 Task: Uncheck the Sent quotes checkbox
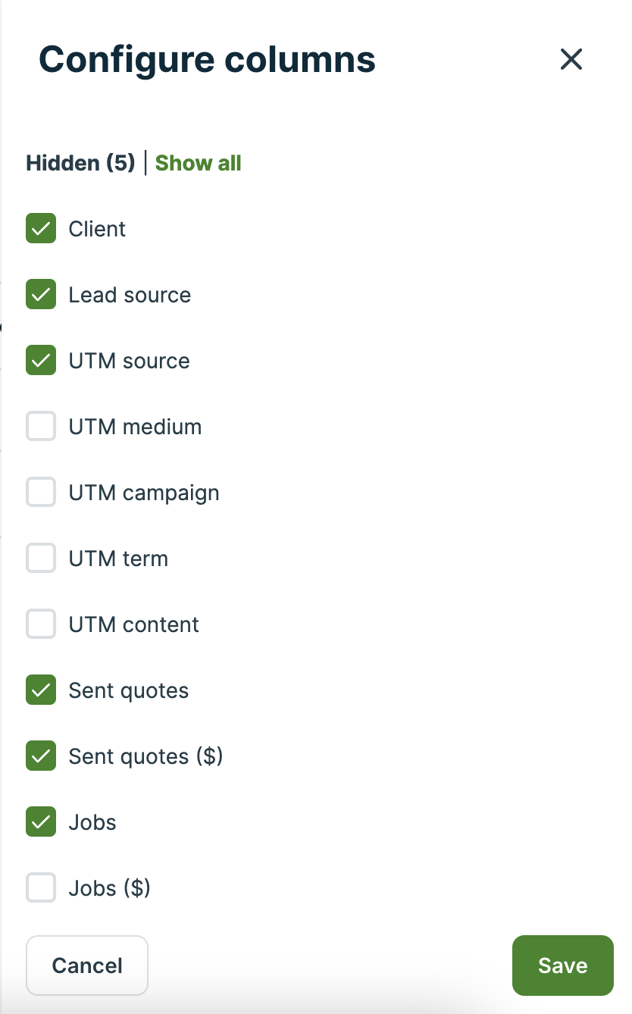pyautogui.click(x=41, y=690)
